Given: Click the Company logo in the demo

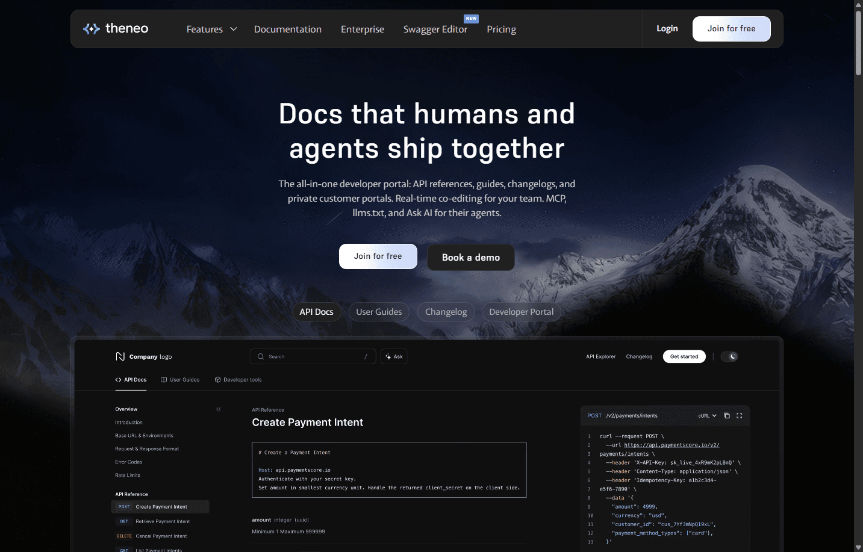Looking at the screenshot, I should tap(144, 356).
